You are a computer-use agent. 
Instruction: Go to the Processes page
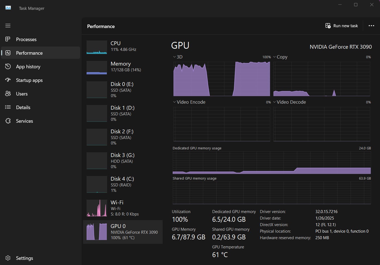click(41, 39)
